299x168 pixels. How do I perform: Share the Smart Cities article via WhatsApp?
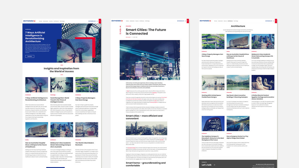pos(120,33)
